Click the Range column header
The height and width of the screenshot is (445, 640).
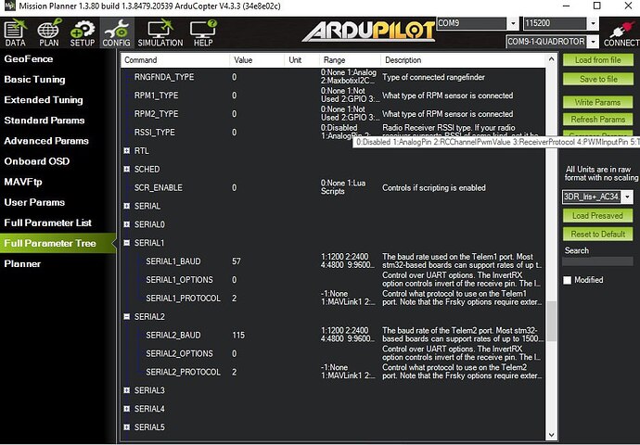[x=350, y=60]
